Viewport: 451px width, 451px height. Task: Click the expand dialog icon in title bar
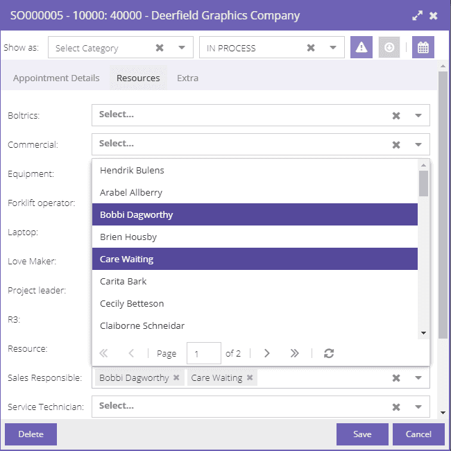coord(417,15)
